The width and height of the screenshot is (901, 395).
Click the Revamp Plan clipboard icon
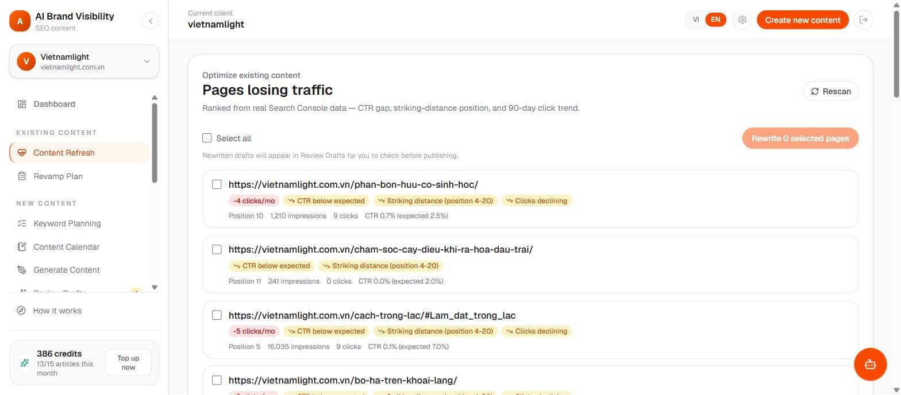point(22,176)
